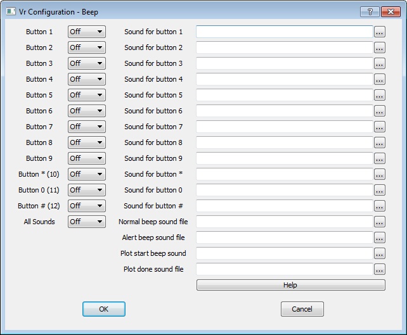The width and height of the screenshot is (407, 335).
Task: Expand the Button 7 dropdown
Action: [87, 127]
